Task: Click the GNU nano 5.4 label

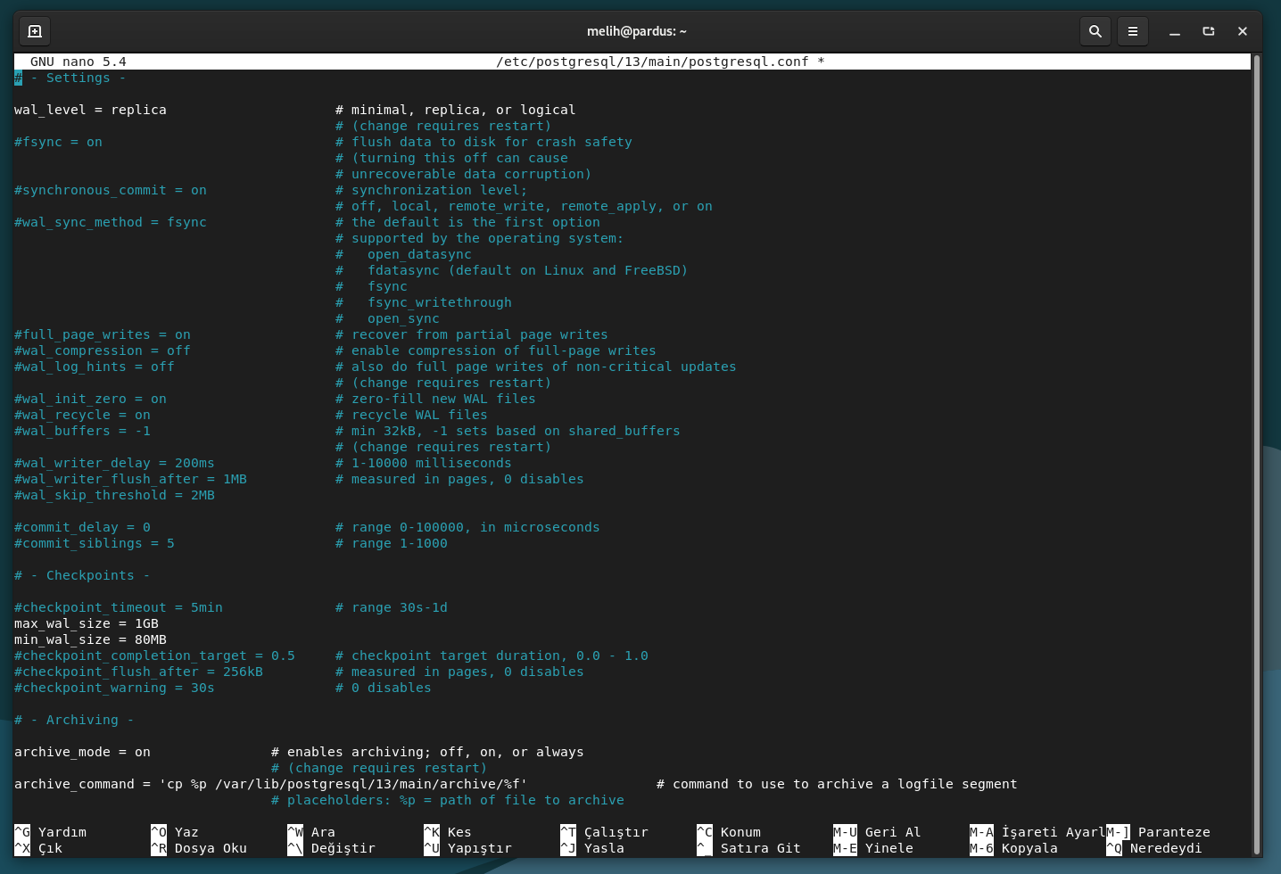Action: point(79,62)
